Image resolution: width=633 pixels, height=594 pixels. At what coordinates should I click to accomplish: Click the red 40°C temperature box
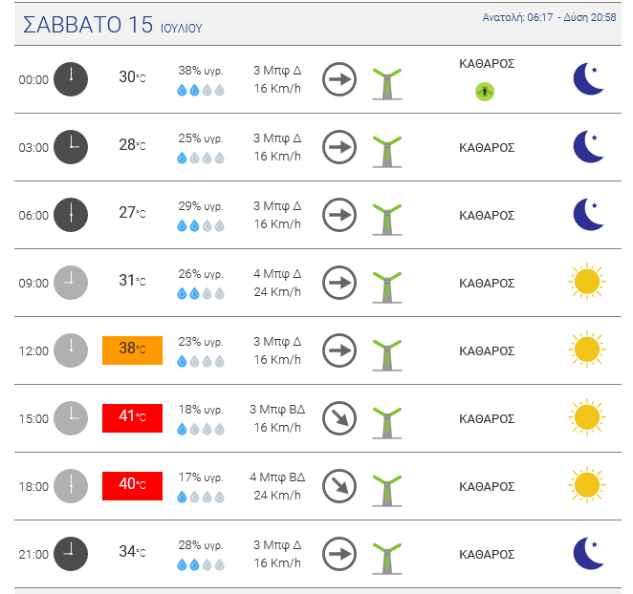point(132,486)
